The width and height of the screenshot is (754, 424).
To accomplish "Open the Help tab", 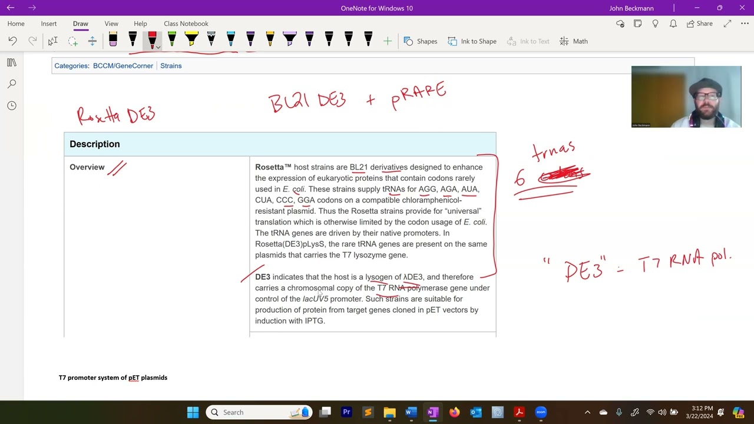I will (x=140, y=24).
